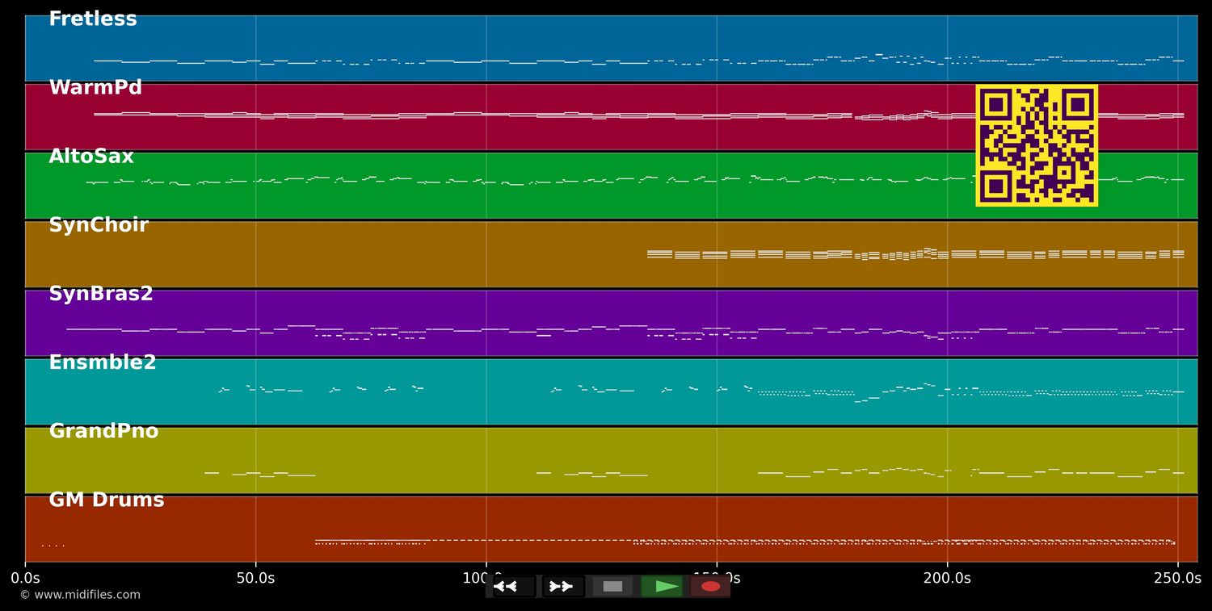Click the red record button

pos(710,587)
